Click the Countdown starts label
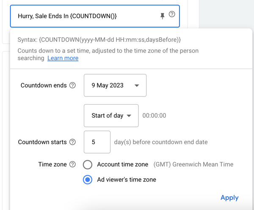Image resolution: width=254 pixels, height=210 pixels. click(x=42, y=142)
